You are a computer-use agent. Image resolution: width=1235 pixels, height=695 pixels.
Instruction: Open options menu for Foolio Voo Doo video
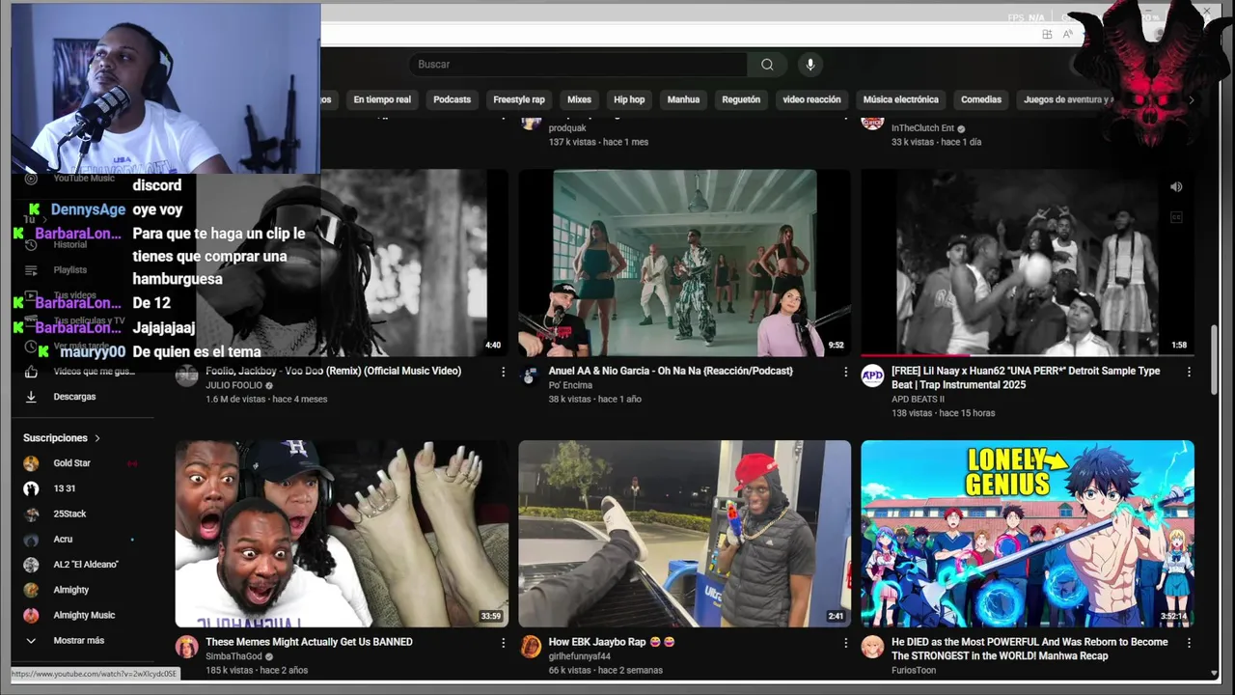tap(503, 372)
